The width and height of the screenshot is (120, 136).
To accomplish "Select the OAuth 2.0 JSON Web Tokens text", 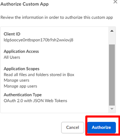I will point(35,101).
